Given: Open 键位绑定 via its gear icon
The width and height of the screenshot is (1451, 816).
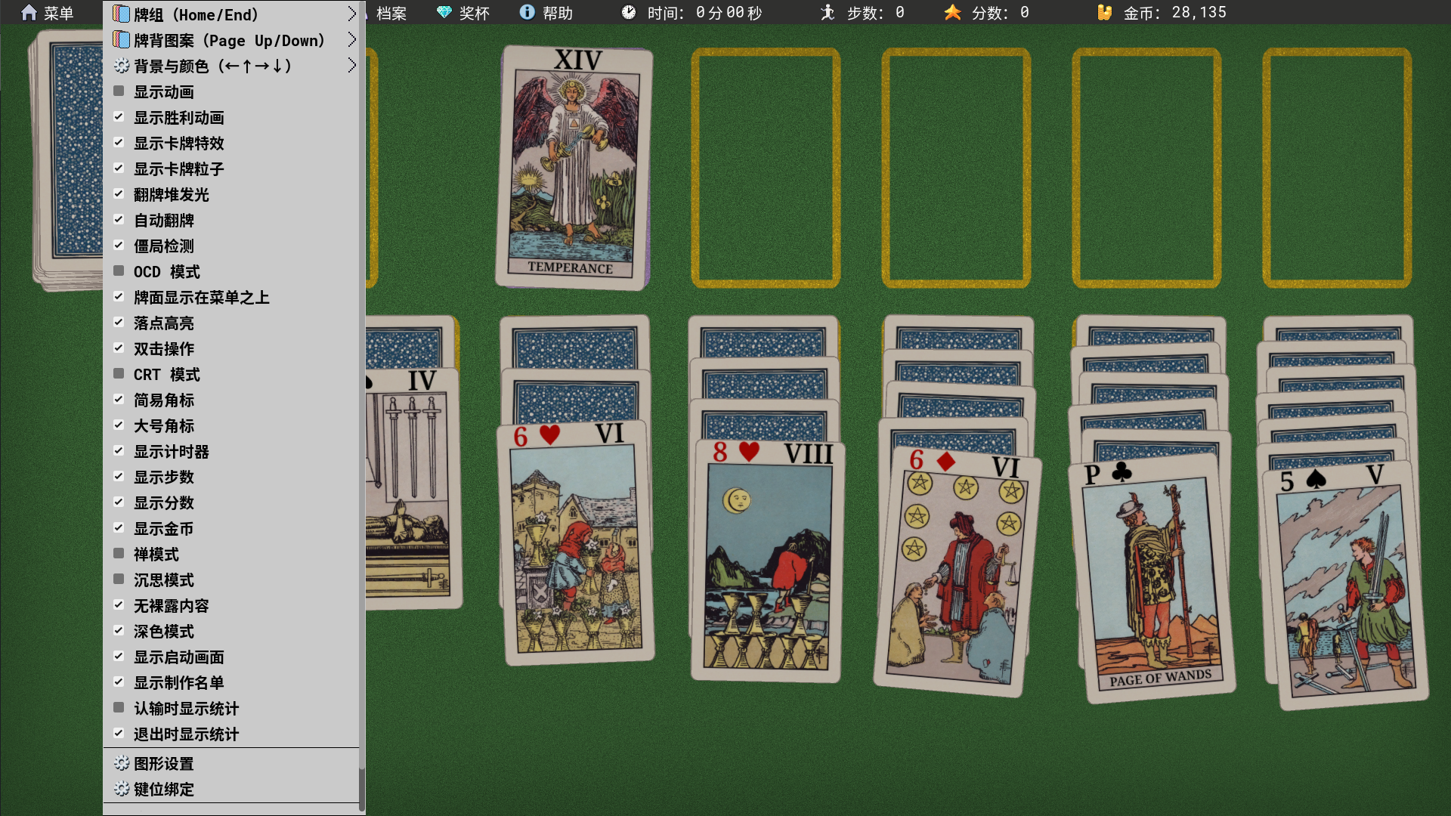Looking at the screenshot, I should pos(121,789).
